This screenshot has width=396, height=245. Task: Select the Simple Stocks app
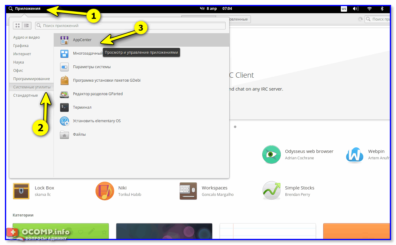[x=299, y=188]
